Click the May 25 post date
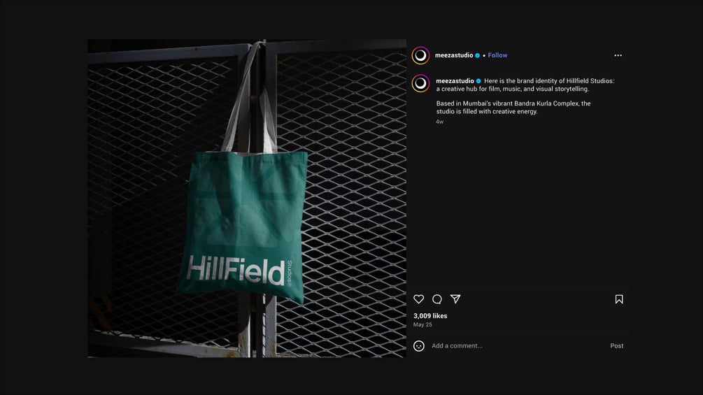 422,324
